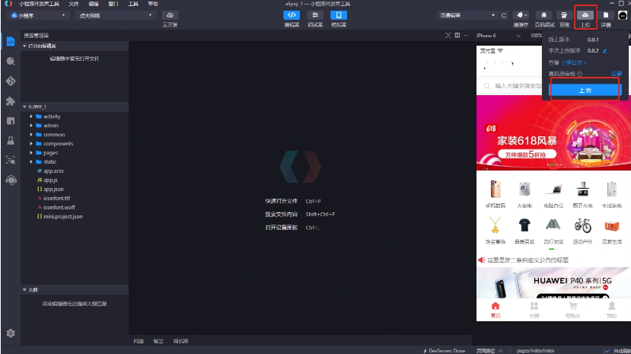Open the 预览 preview tool
The height and width of the screenshot is (354, 631).
click(x=564, y=15)
